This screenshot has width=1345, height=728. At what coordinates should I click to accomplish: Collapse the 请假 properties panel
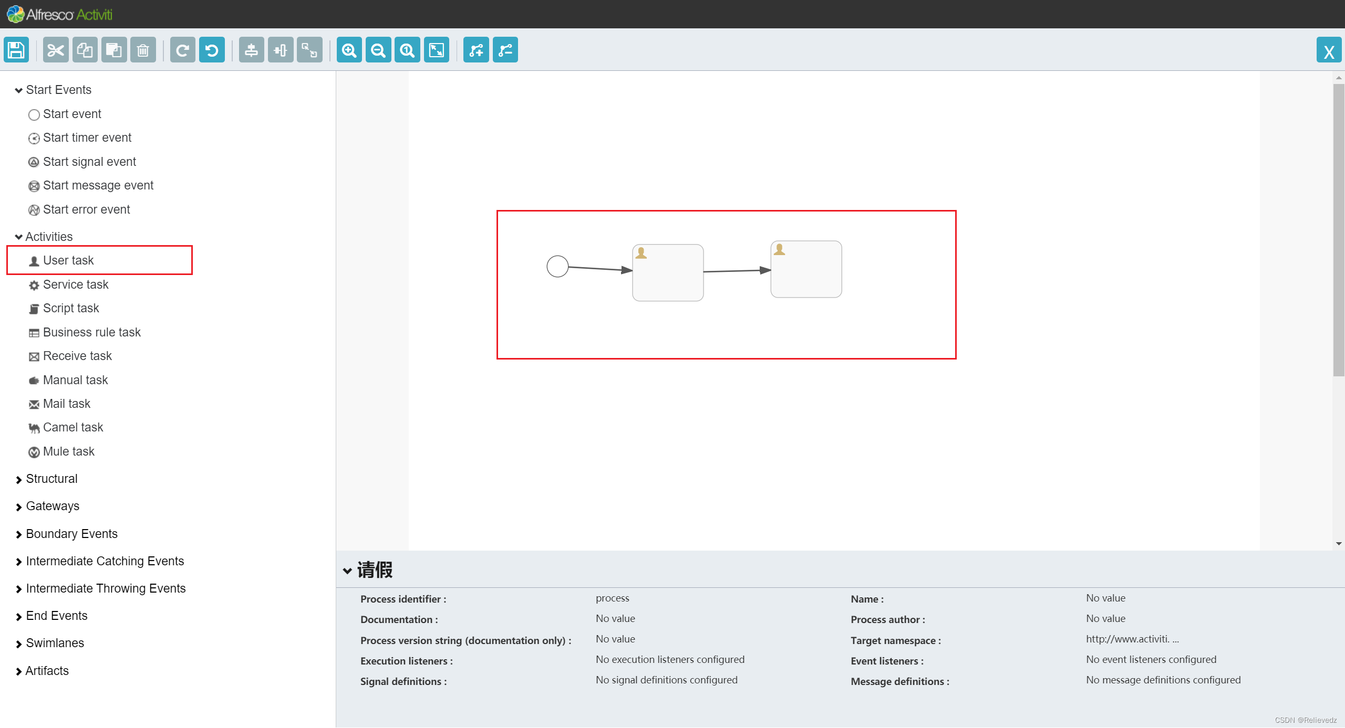pos(347,571)
